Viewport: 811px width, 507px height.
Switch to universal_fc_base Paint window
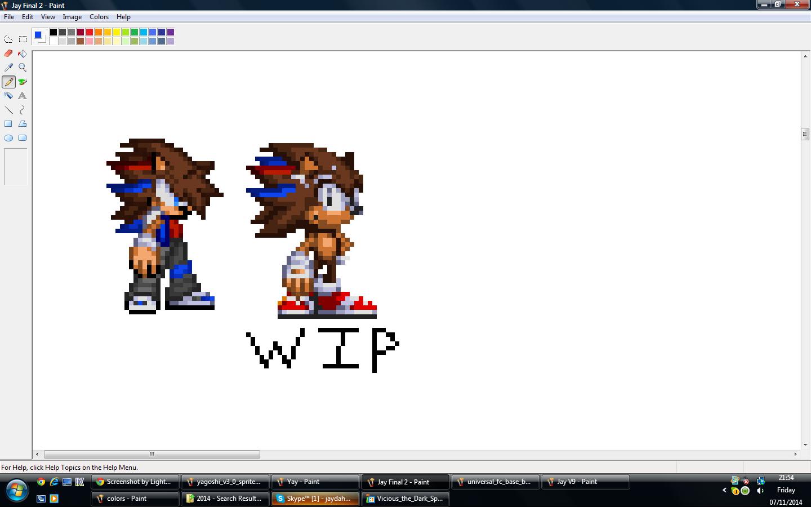point(496,482)
